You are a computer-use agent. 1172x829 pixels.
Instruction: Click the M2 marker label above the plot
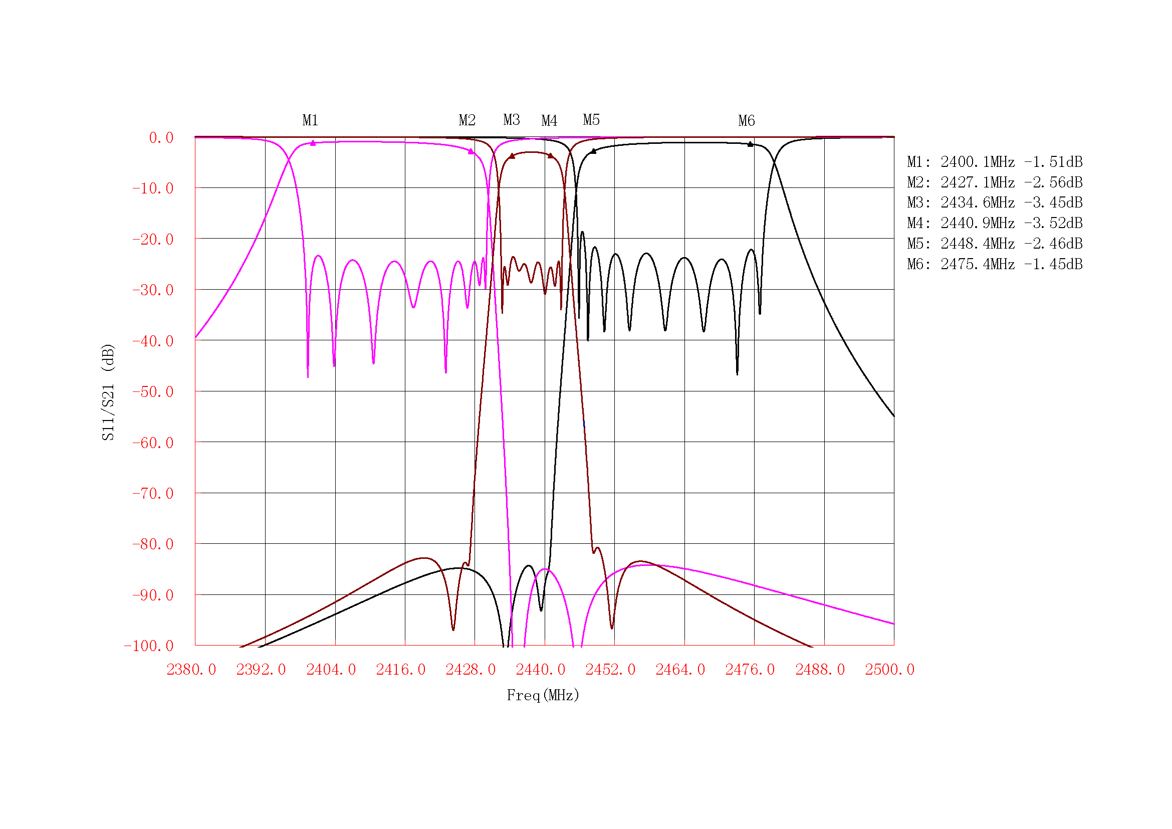(x=467, y=120)
